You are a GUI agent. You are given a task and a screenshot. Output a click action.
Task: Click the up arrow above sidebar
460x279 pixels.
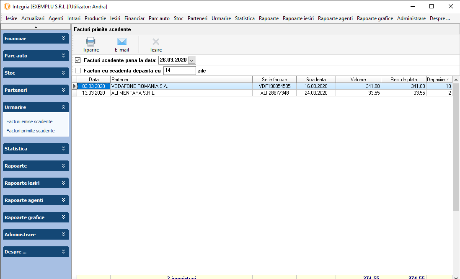tap(36, 27)
